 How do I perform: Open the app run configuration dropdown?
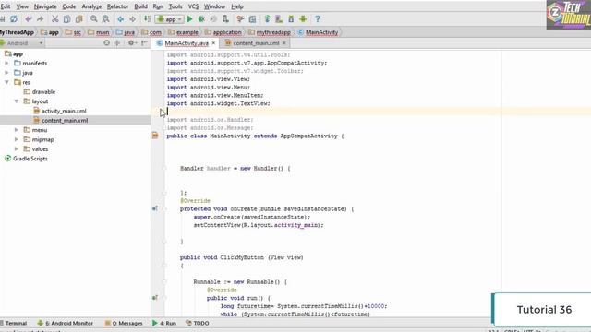click(169, 19)
